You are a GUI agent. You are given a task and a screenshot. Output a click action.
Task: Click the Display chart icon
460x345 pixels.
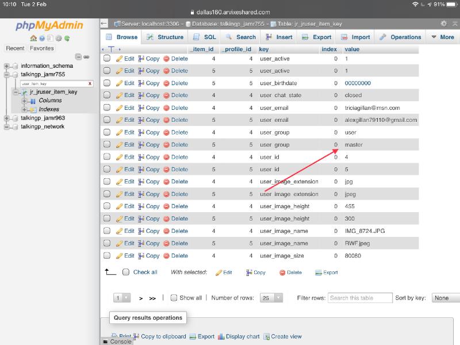click(221, 336)
